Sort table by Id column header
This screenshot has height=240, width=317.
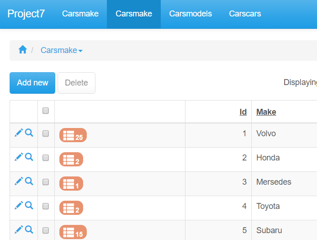[x=243, y=112]
